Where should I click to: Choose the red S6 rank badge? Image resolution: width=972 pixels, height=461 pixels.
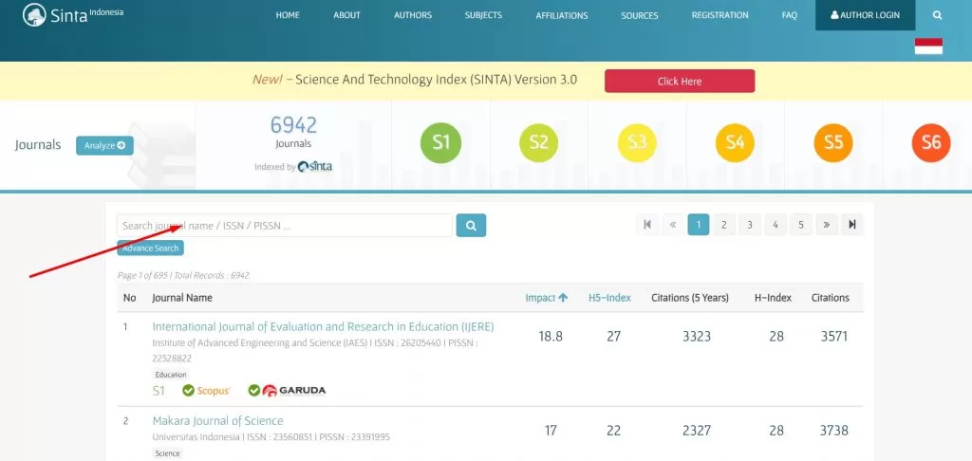tap(930, 142)
